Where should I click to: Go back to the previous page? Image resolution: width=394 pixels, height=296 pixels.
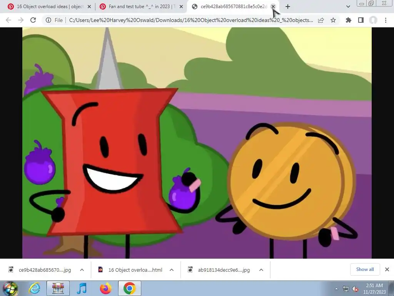[8, 20]
